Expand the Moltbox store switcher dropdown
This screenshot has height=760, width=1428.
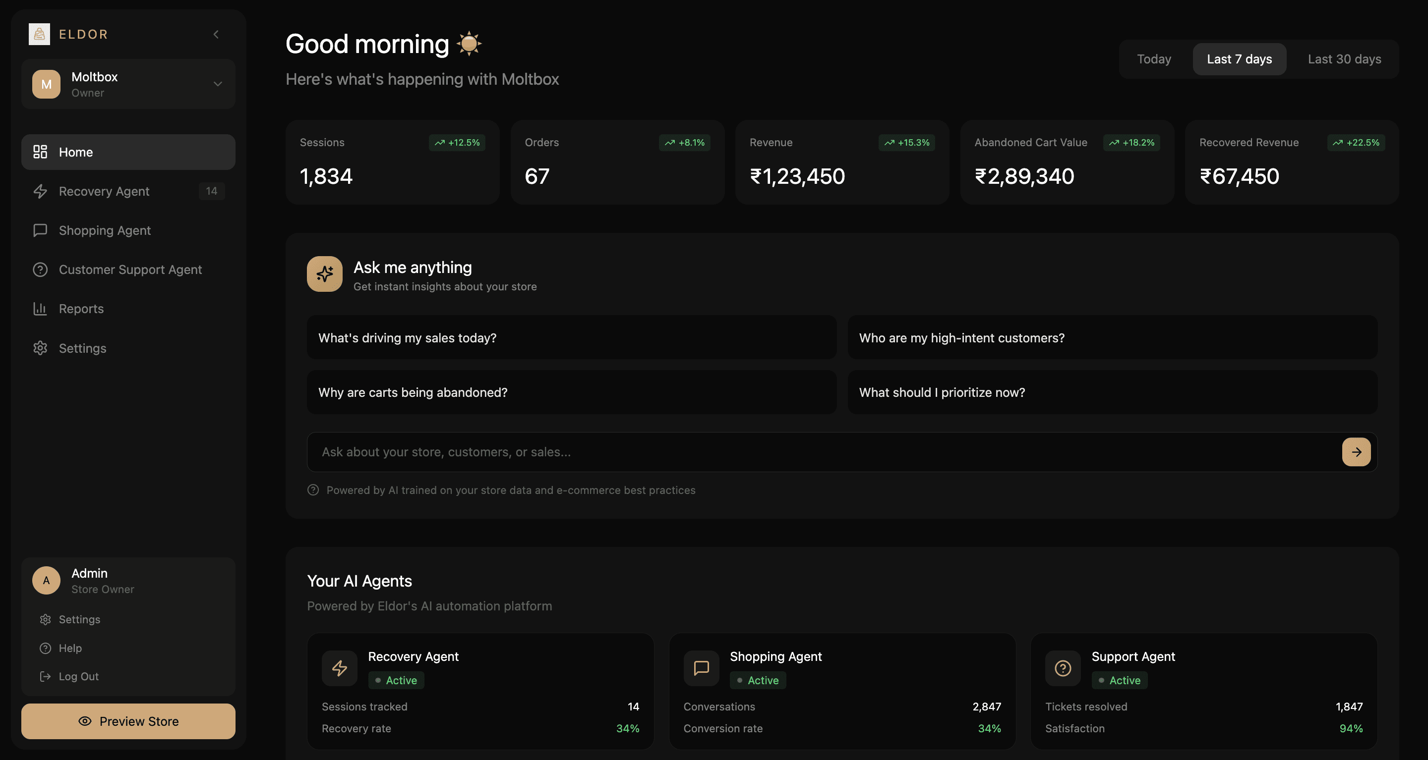[x=217, y=84]
